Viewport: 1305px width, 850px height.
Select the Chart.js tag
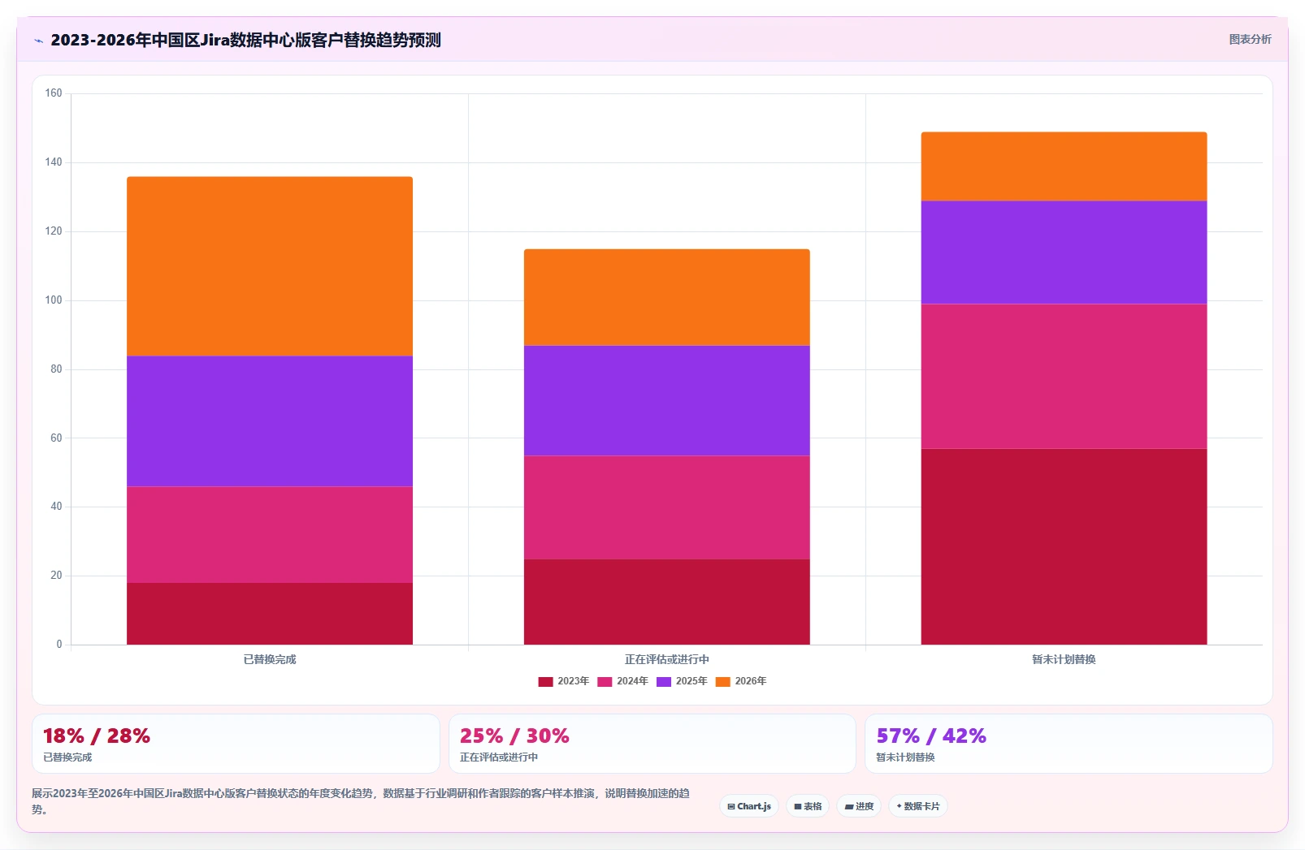tap(749, 806)
